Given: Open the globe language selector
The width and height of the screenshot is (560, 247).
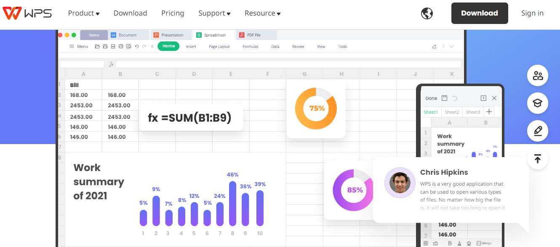Looking at the screenshot, I should (427, 13).
